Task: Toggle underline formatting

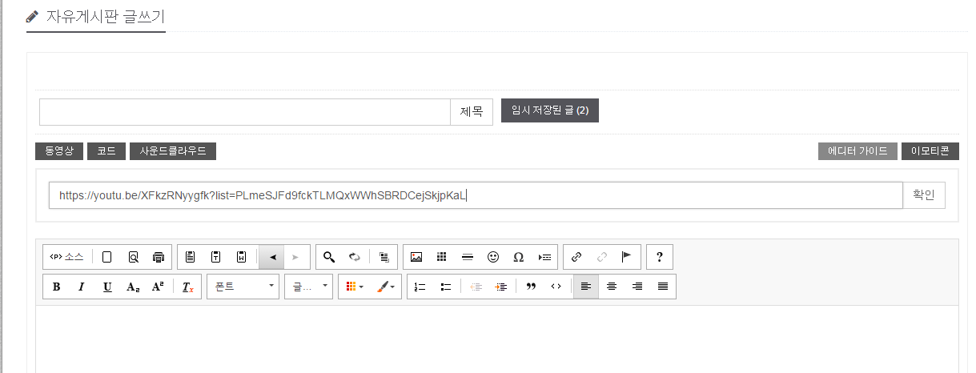Action: tap(106, 287)
